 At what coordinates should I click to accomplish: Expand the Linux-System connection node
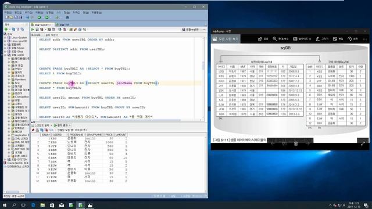point(5,38)
